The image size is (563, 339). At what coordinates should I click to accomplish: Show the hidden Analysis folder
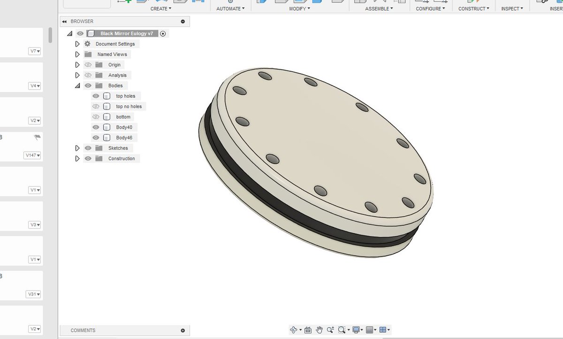(x=88, y=75)
